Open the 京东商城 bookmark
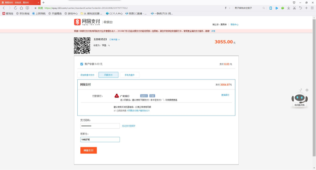 click(23, 14)
